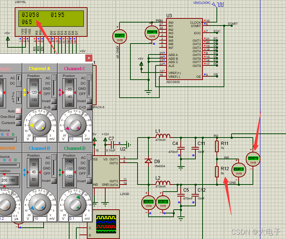Enable the A+B sum button
The image size is (286, 239).
pyautogui.click(x=54, y=107)
